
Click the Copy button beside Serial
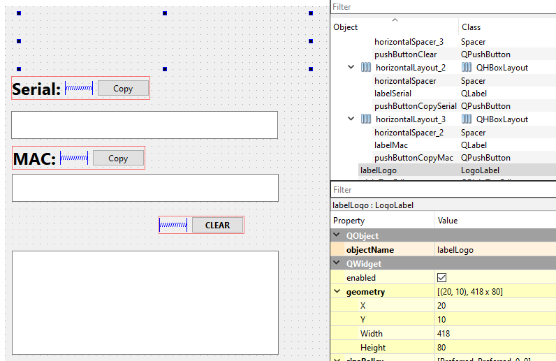(x=123, y=88)
